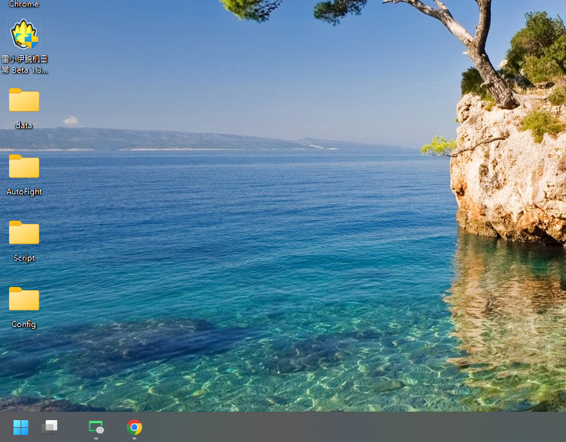Screen dimensions: 566x442
Task: Select the Config folder icon
Action: [24, 299]
